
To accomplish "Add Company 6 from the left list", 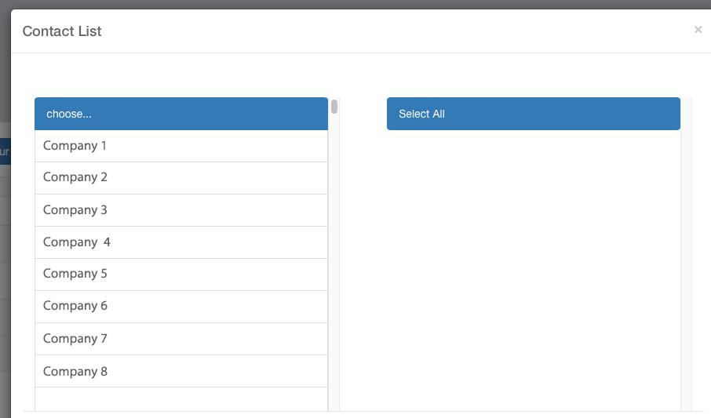I will coord(180,307).
